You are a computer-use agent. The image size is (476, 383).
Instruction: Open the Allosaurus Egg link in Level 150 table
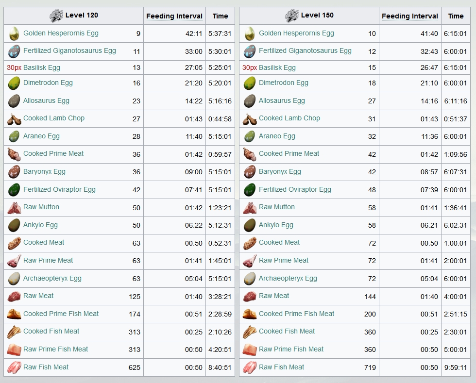282,100
